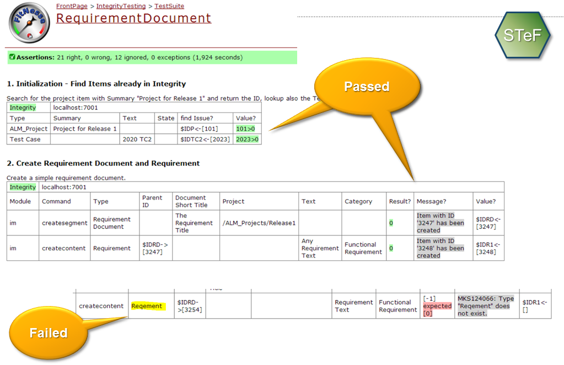The height and width of the screenshot is (365, 564).
Task: Open the TestSuite breadcrumb link
Action: click(x=169, y=6)
